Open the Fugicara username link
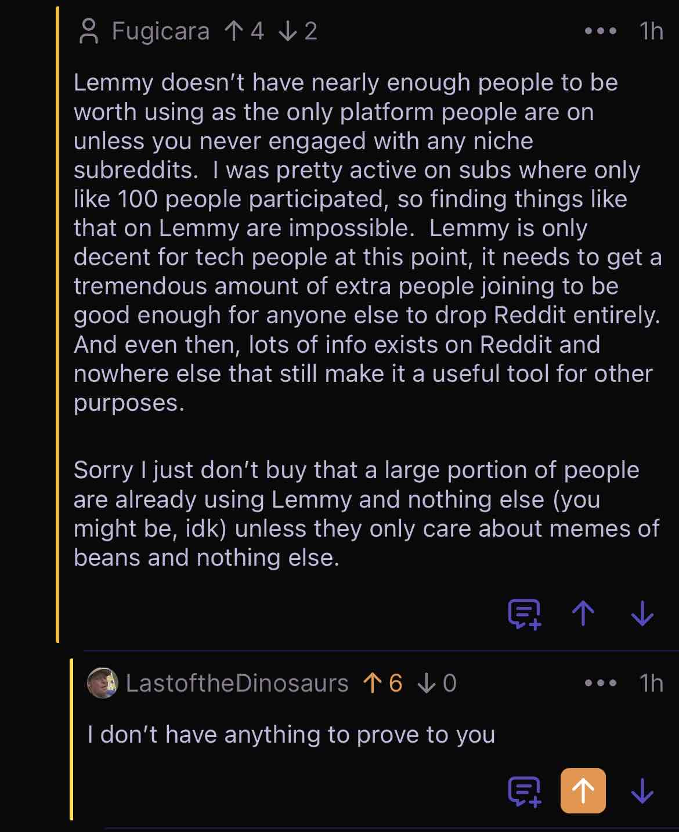Screen dimensions: 679x832 click(x=160, y=31)
